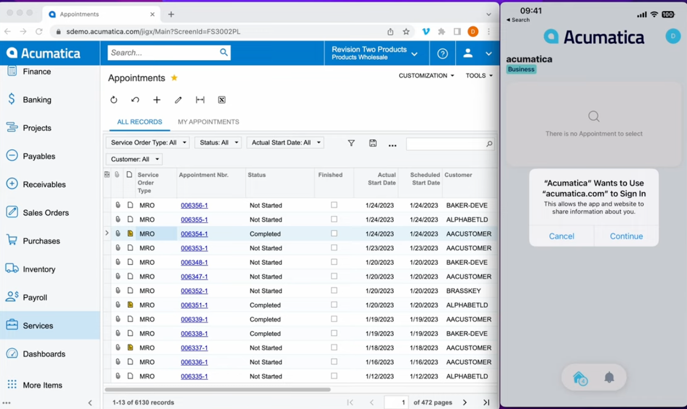Screen dimensions: 687x409
Task: Click the home icon in mobile app bar
Action: click(580, 377)
